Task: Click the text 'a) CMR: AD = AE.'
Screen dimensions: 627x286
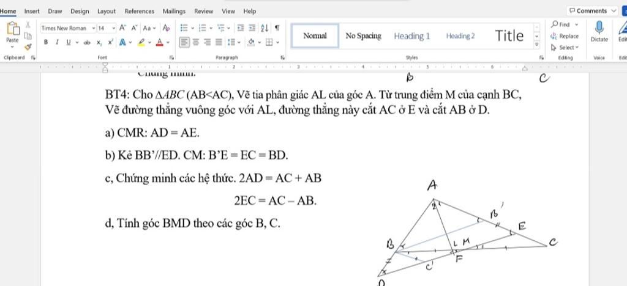Action: [152, 133]
